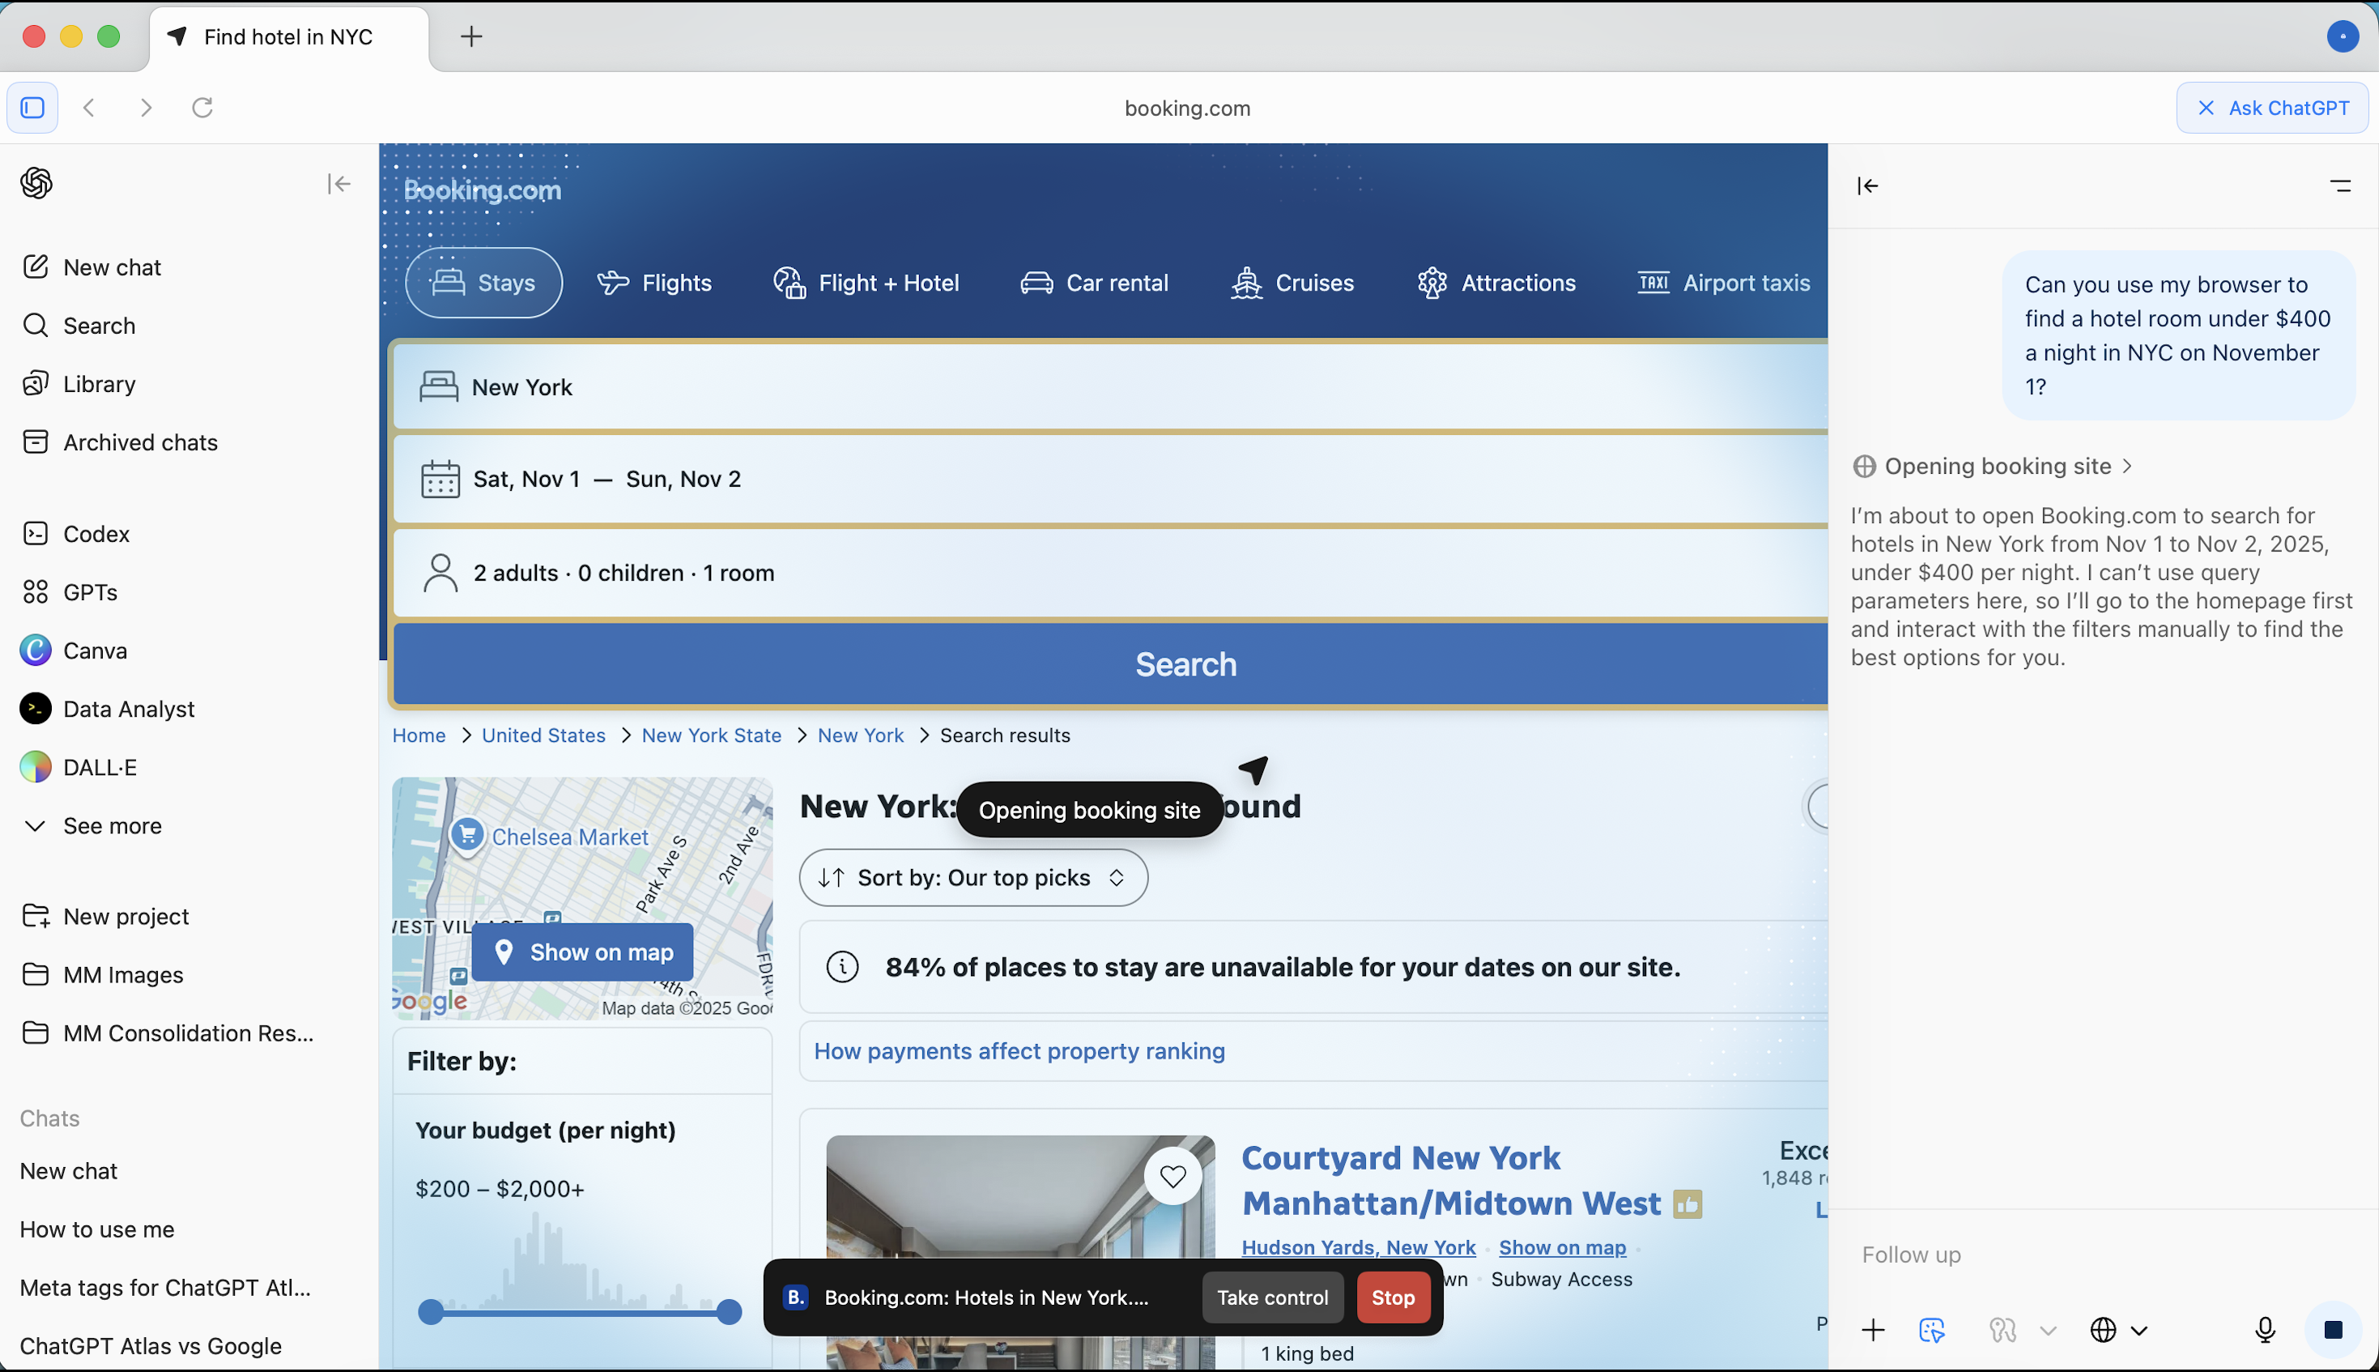The height and width of the screenshot is (1372, 2379).
Task: Click the browser reload icon
Action: [202, 108]
